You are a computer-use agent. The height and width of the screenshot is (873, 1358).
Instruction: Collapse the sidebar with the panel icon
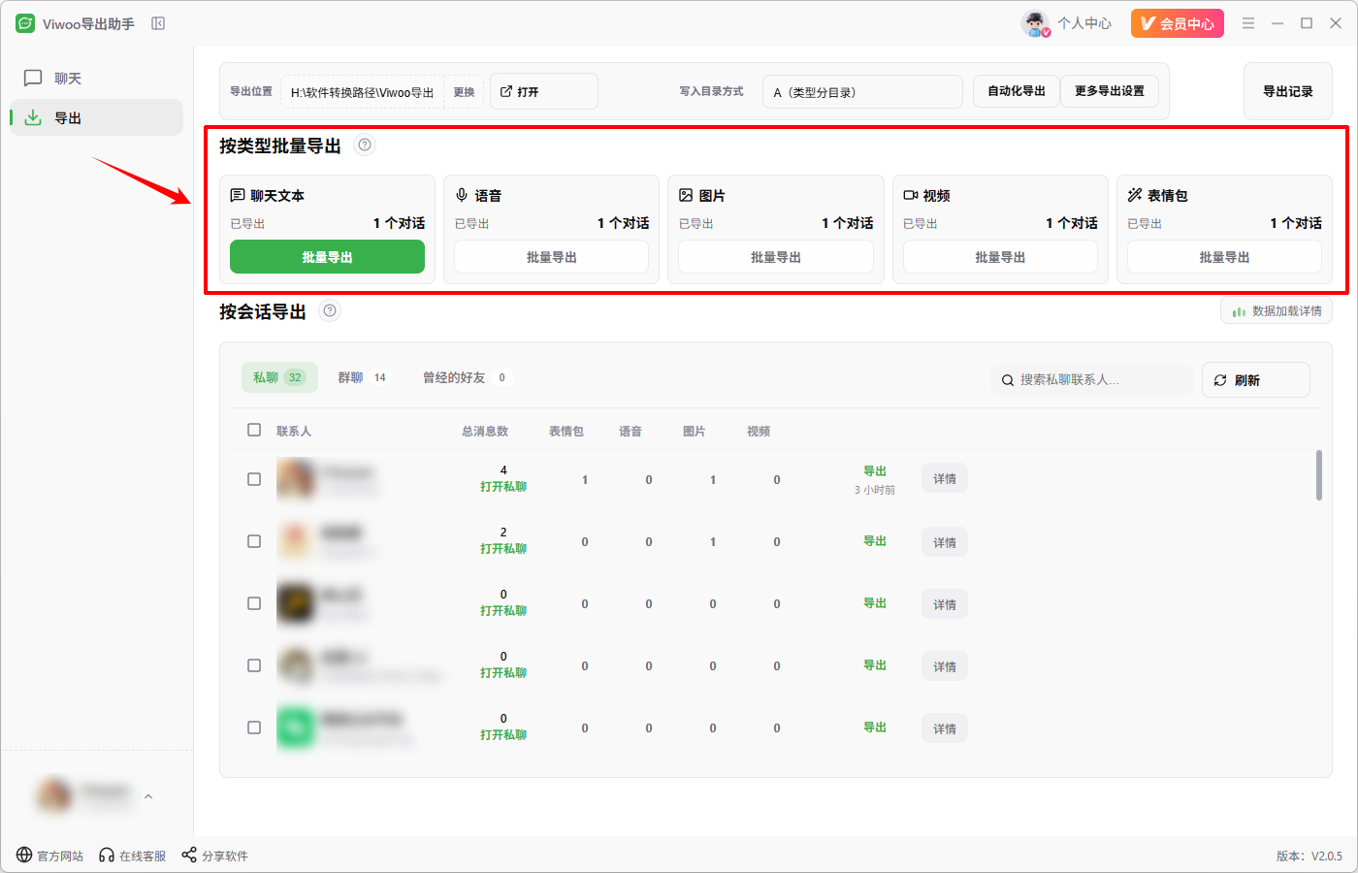158,23
